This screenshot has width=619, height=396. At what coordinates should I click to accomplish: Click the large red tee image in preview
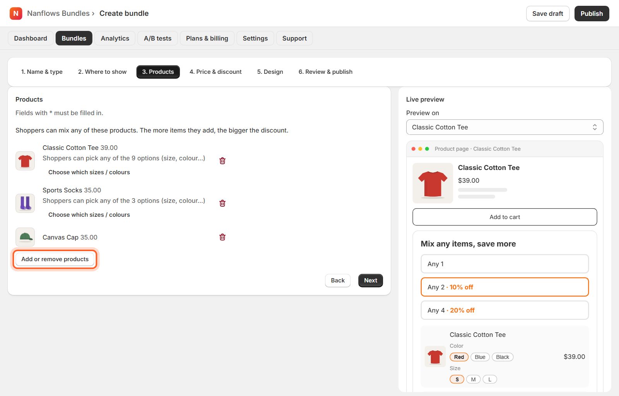point(433,183)
